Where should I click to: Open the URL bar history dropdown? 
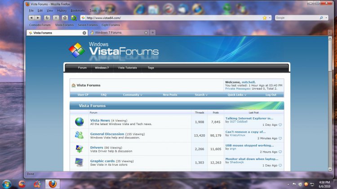[x=270, y=18]
